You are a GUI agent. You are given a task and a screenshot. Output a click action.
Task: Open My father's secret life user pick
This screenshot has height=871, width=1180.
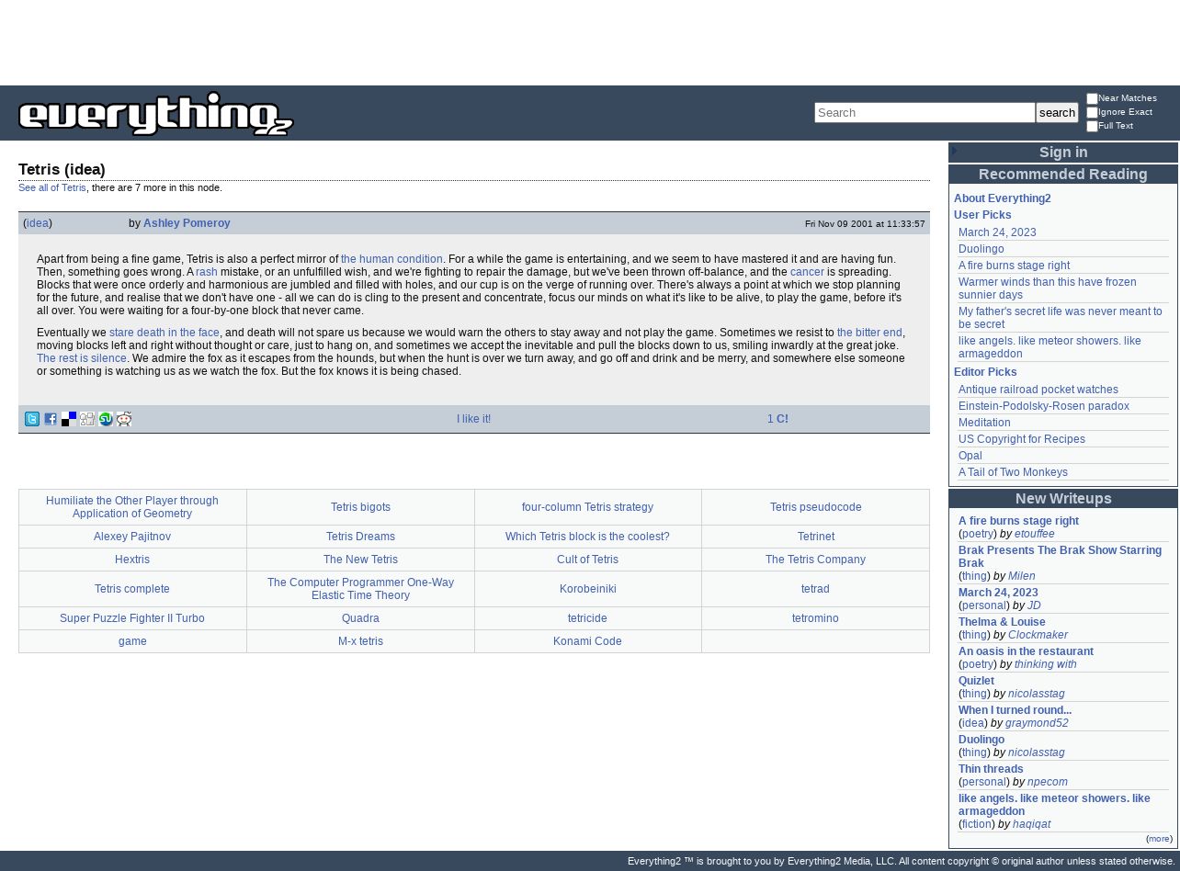1060,318
